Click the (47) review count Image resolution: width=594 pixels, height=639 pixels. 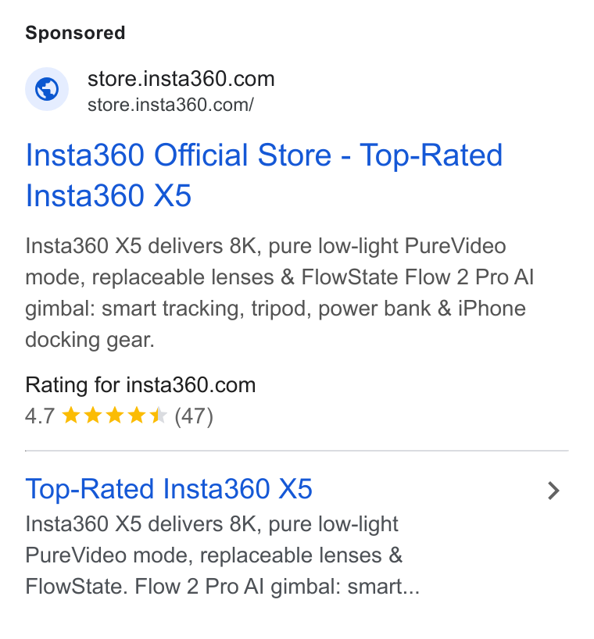(194, 416)
